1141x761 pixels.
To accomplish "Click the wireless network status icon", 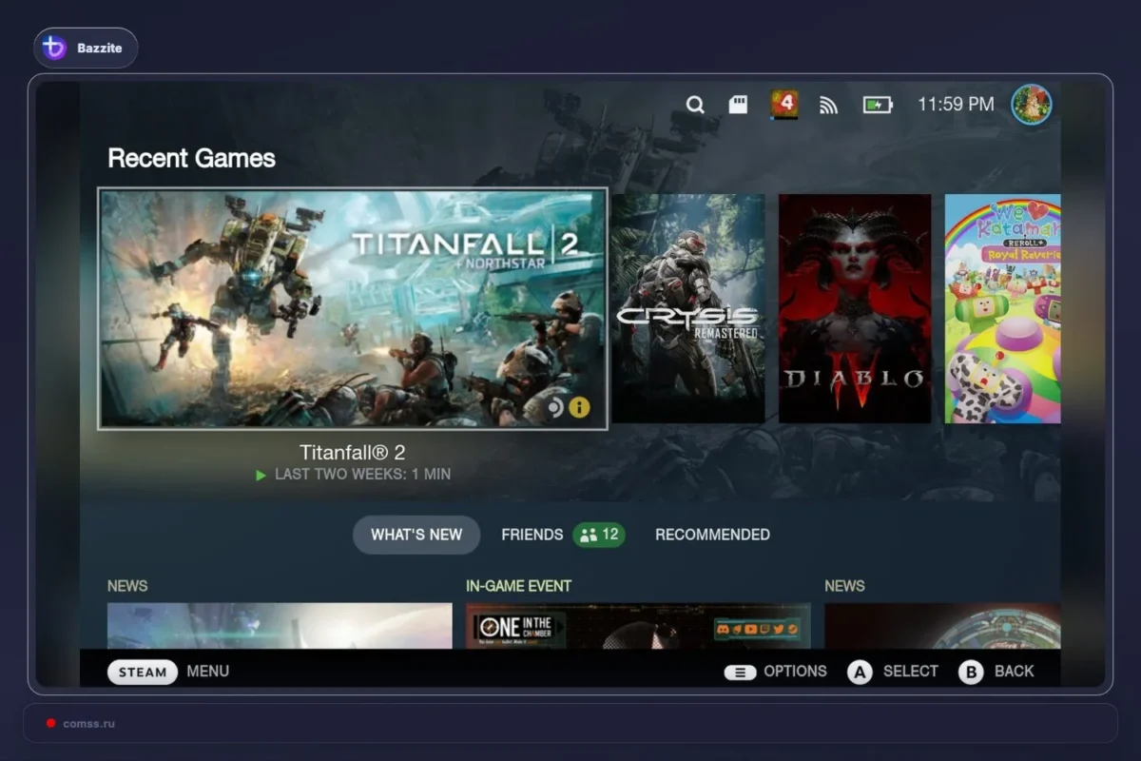I will [x=828, y=105].
